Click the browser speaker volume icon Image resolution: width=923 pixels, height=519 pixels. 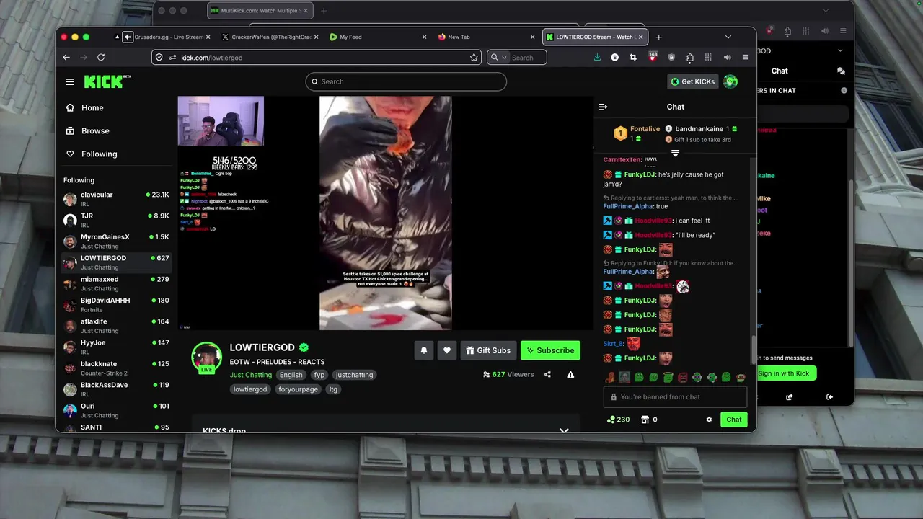727,57
